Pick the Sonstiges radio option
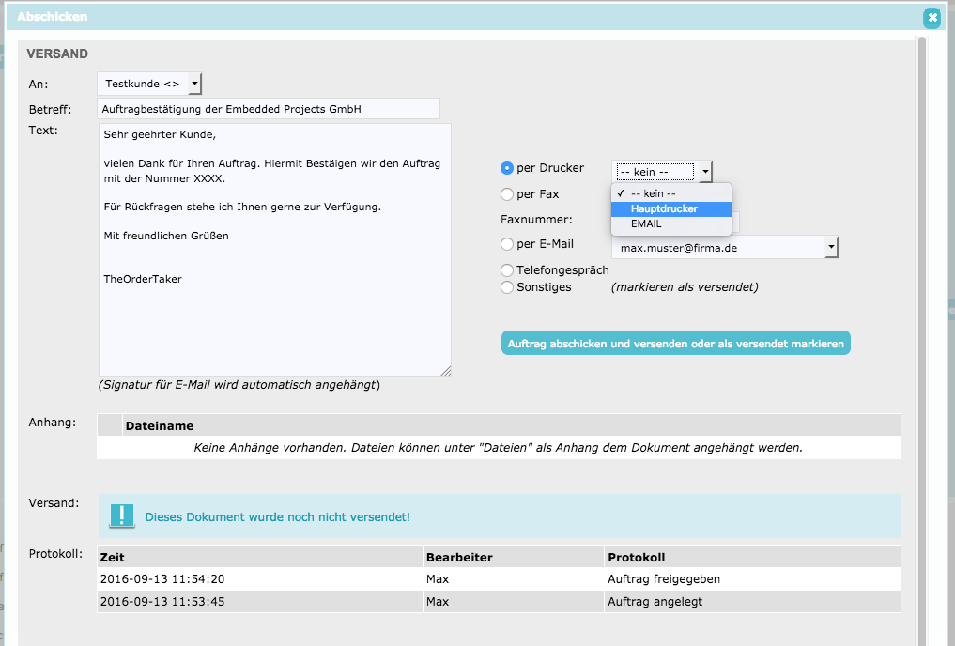Screen dimensions: 955x646 (507, 287)
